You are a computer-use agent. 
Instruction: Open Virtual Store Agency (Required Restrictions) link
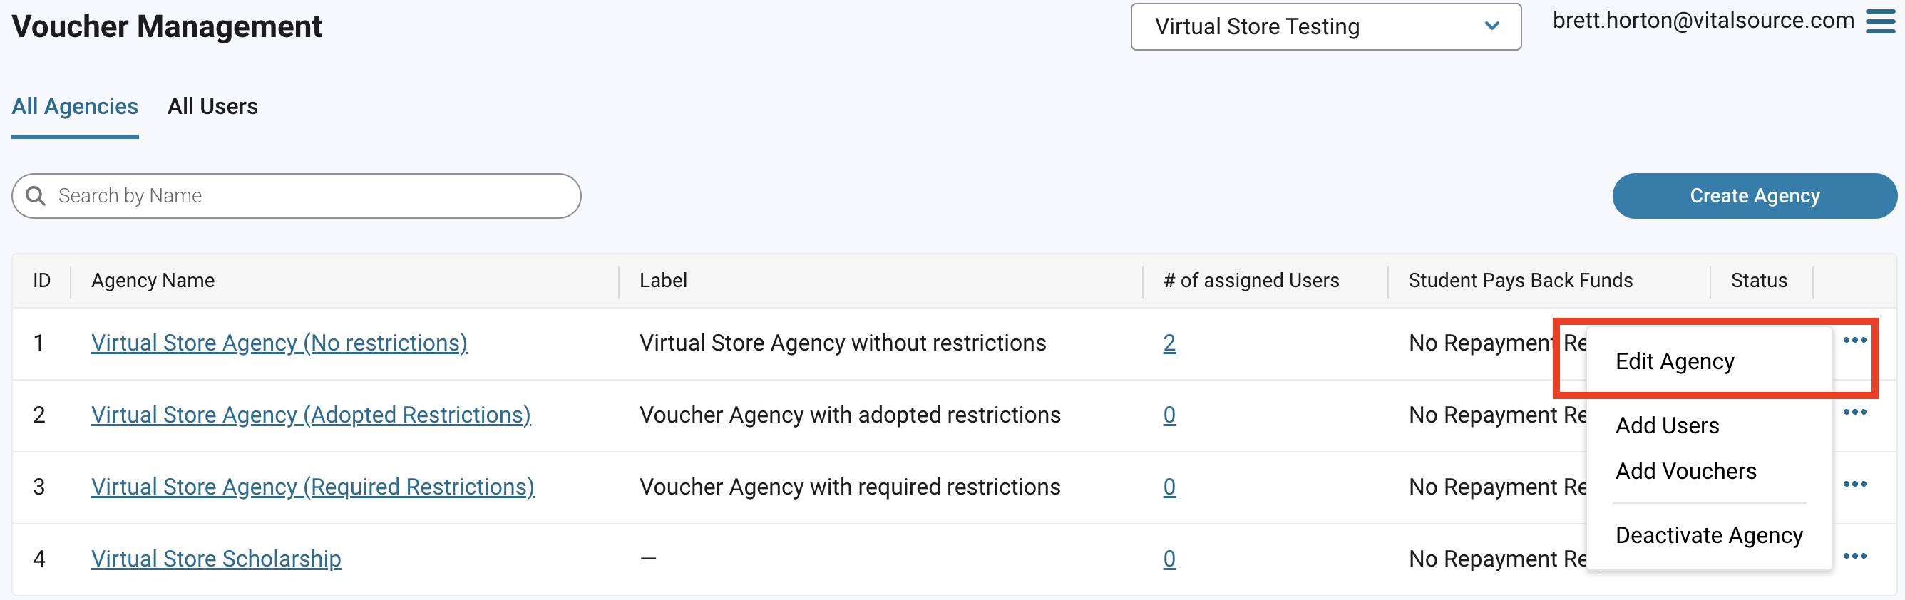click(x=313, y=487)
